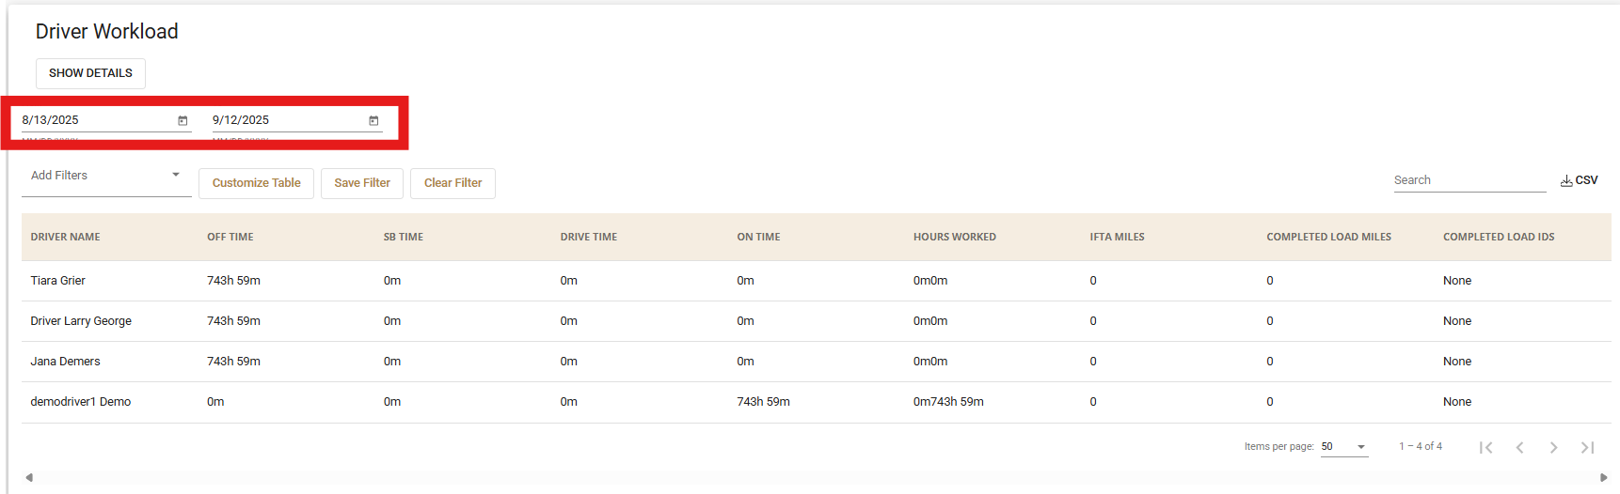The height and width of the screenshot is (494, 1620).
Task: Expand the Add Filters dropdown
Action: [105, 176]
